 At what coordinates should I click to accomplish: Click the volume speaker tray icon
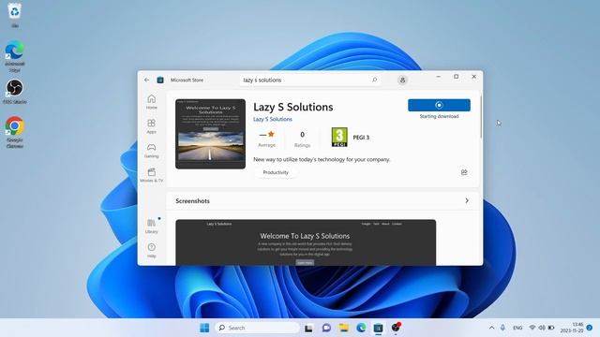pos(542,328)
